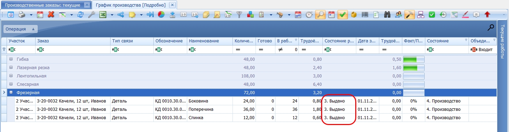
Task: Expand the Лазерная резка group row
Action: 11,67
